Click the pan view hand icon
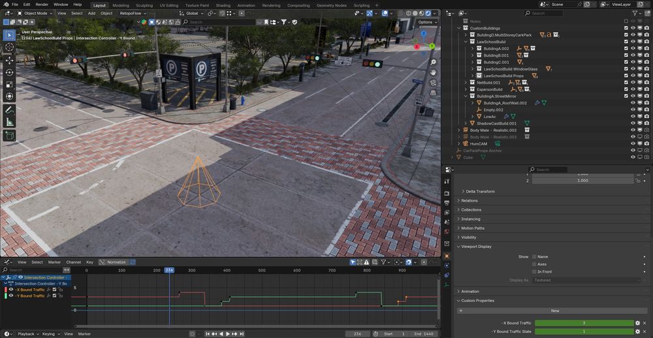This screenshot has width=653, height=338. (x=433, y=72)
